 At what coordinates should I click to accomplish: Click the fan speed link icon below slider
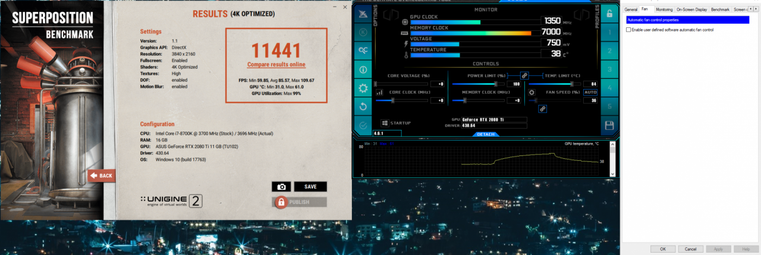pyautogui.click(x=543, y=109)
